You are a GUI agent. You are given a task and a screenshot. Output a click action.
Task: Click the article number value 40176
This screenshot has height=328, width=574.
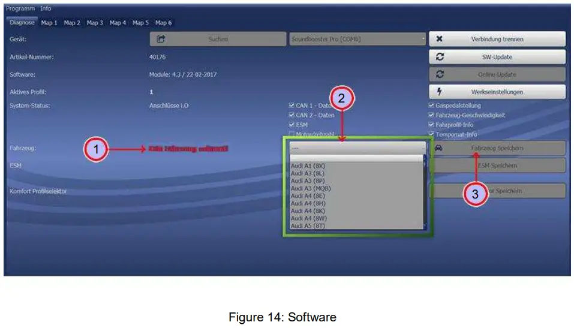coord(157,57)
